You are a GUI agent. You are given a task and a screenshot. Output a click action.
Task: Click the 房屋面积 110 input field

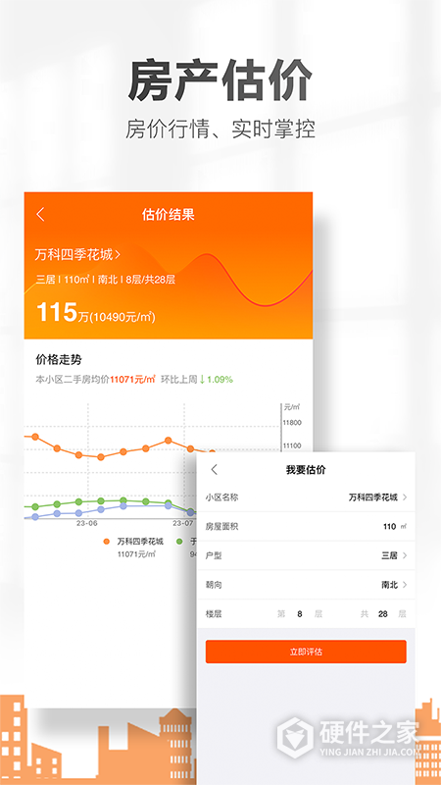coord(389,527)
